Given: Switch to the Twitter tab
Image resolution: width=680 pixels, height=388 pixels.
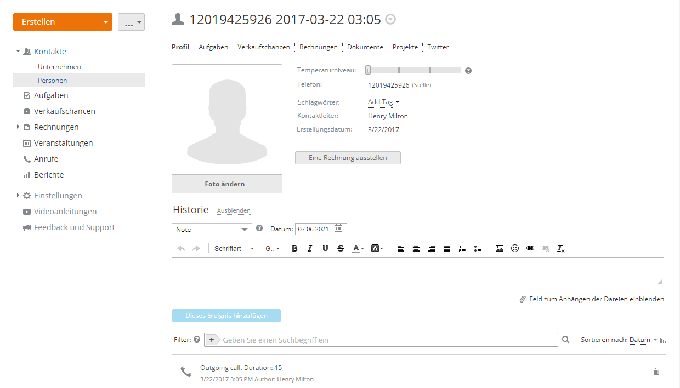Looking at the screenshot, I should coord(438,47).
